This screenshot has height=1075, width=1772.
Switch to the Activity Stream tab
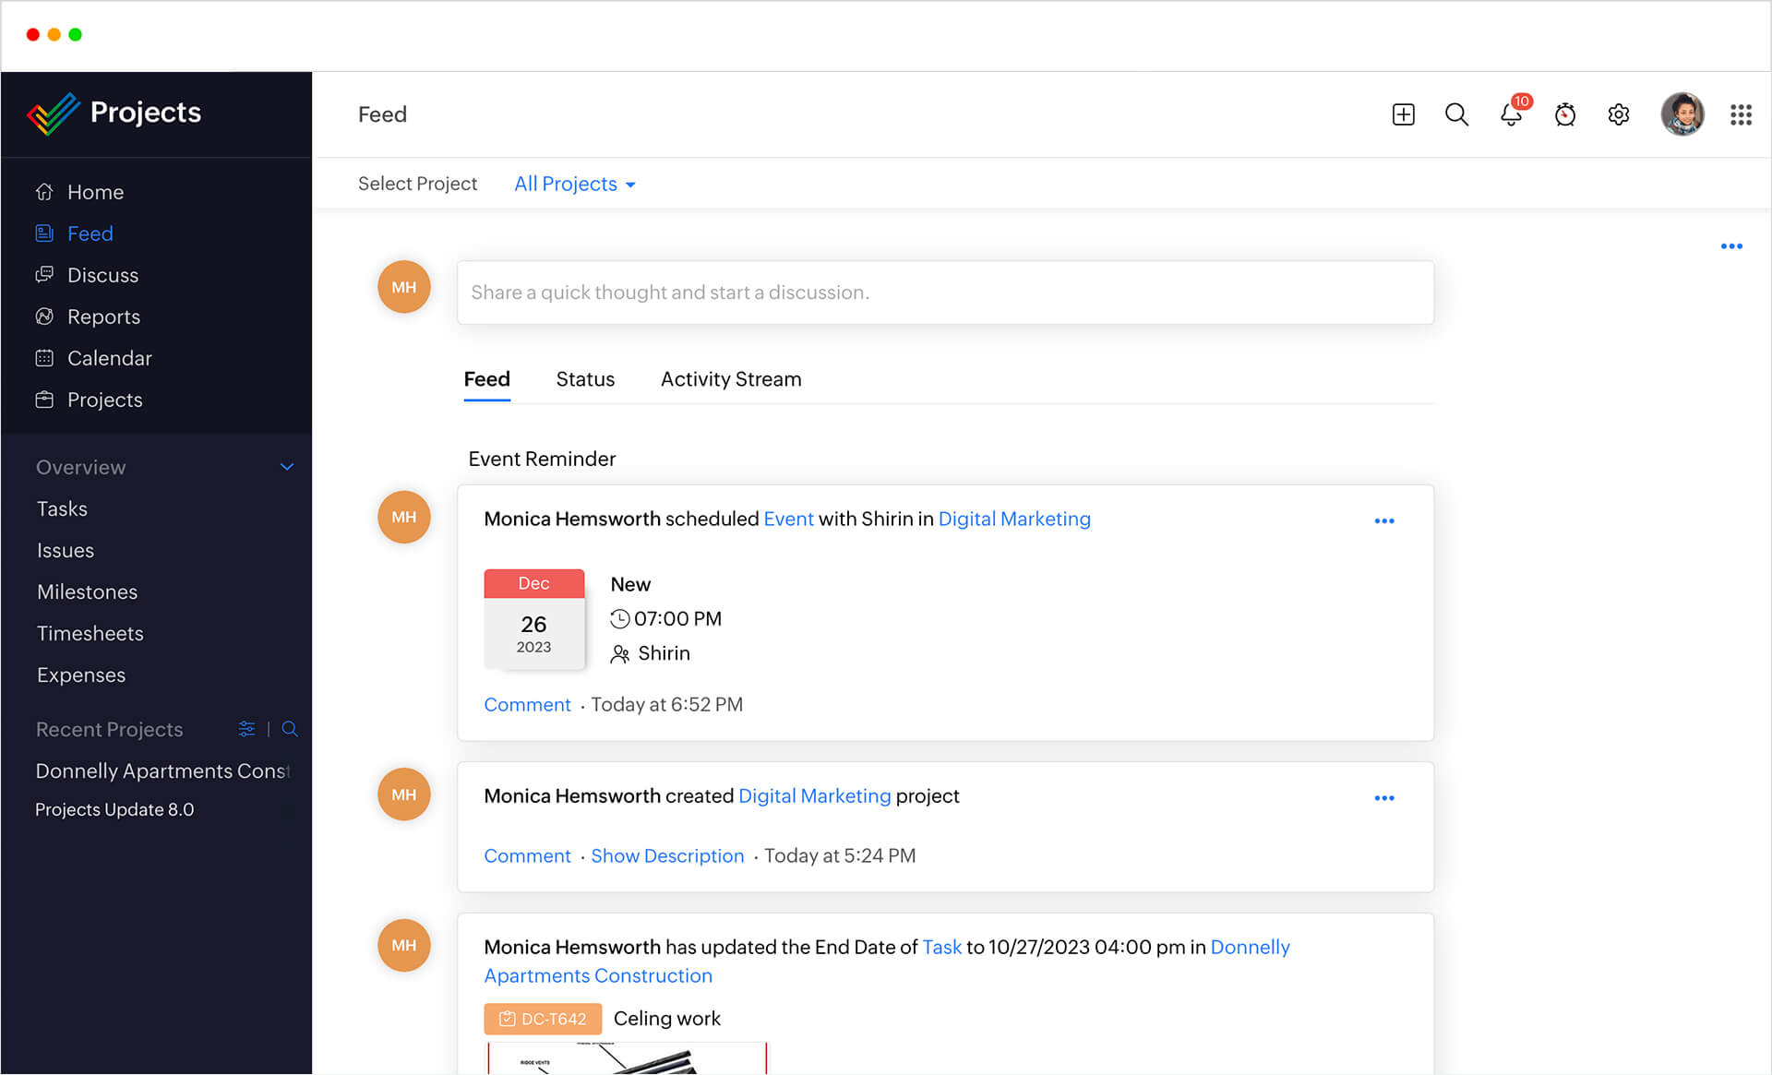point(732,378)
